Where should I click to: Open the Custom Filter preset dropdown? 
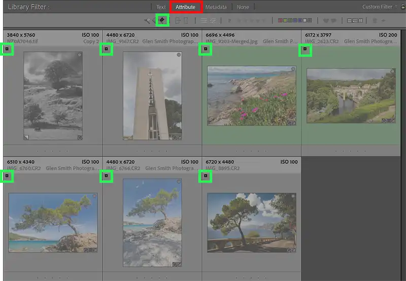point(380,7)
